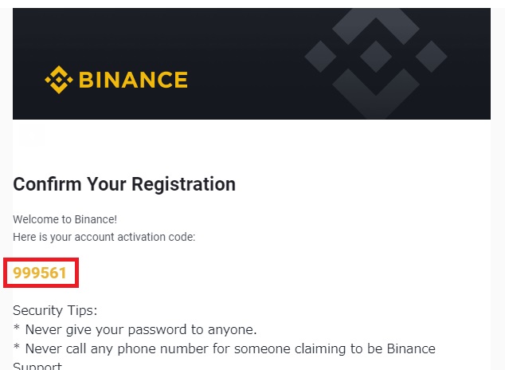Click the BINANCE wordmark in the banner

pyautogui.click(x=133, y=80)
